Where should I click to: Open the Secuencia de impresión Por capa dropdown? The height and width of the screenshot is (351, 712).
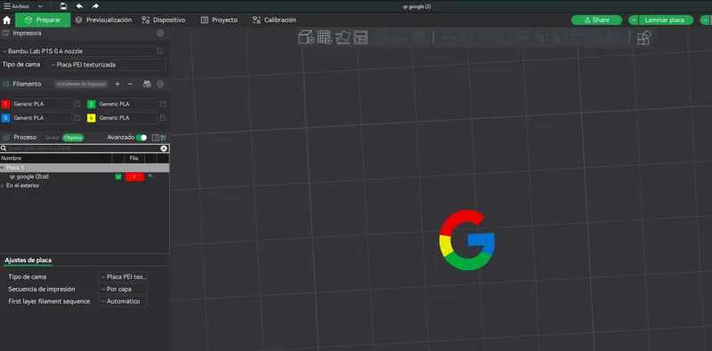pos(123,289)
